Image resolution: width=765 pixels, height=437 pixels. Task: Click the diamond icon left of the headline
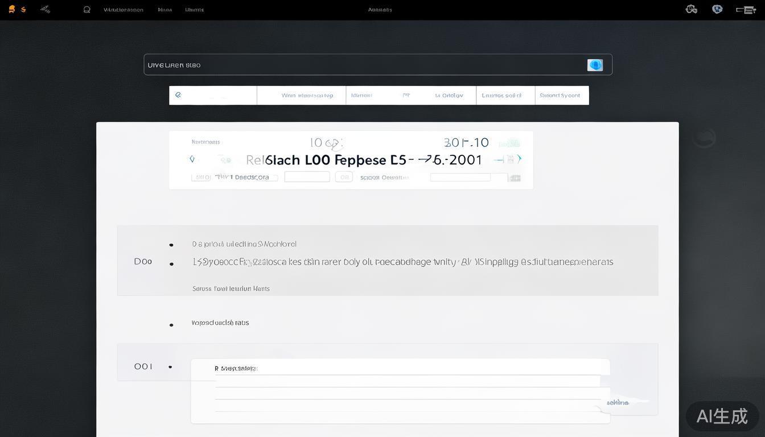click(x=192, y=159)
